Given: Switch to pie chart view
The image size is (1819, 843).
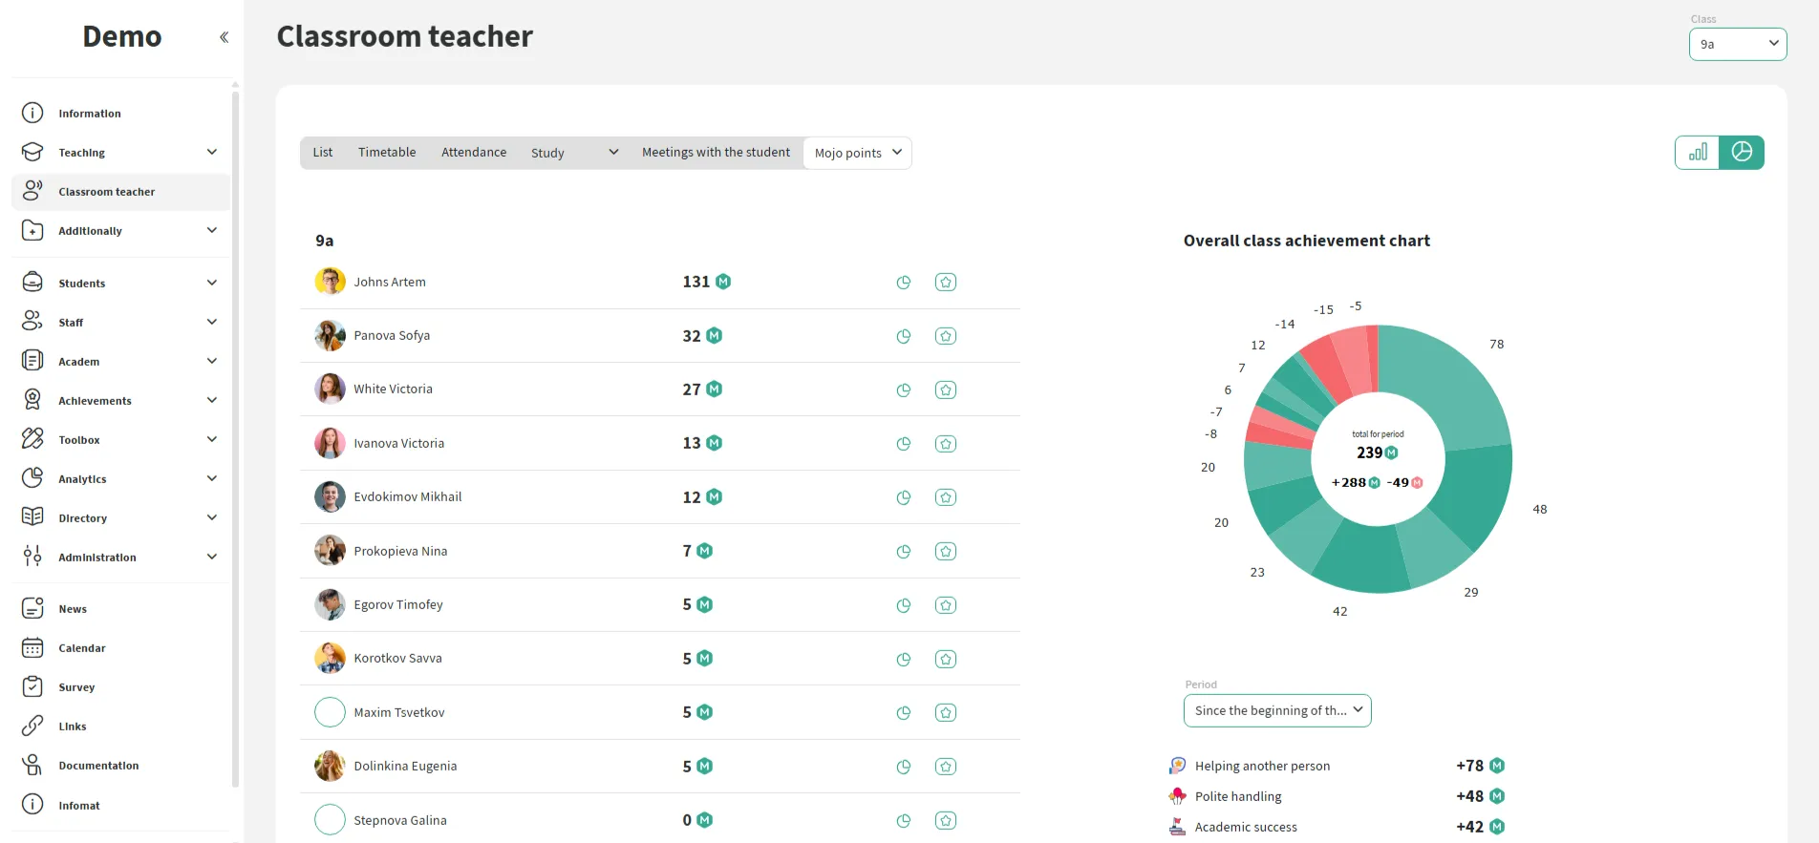Looking at the screenshot, I should 1741,153.
